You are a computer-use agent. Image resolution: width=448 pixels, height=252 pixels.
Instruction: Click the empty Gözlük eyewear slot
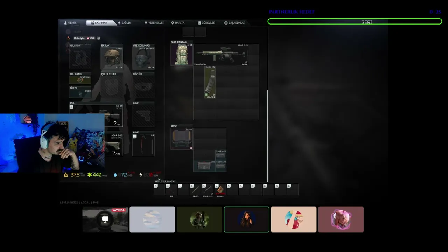pyautogui.click(x=143, y=86)
